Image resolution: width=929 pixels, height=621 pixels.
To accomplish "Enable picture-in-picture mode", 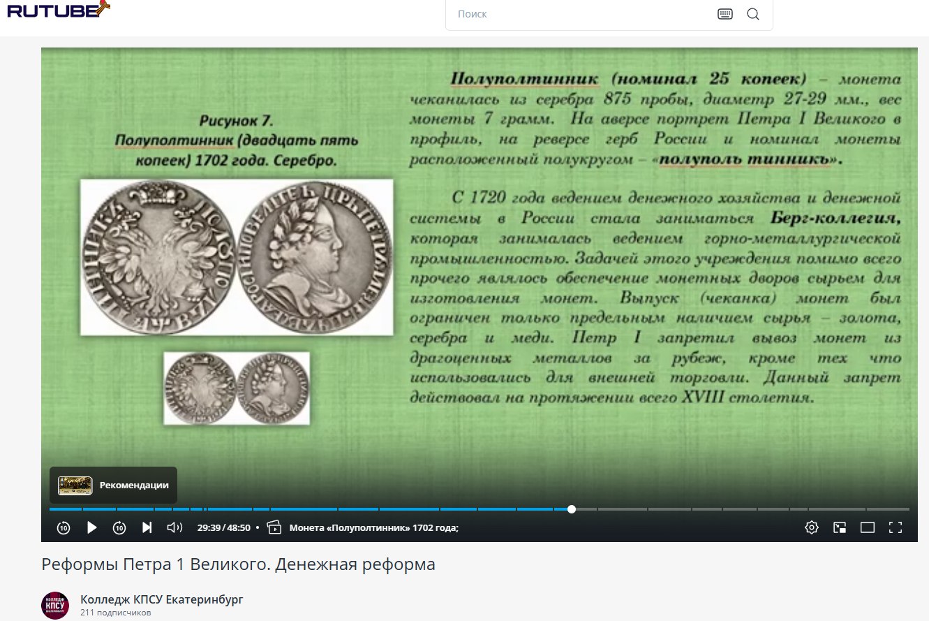I will pyautogui.click(x=840, y=527).
